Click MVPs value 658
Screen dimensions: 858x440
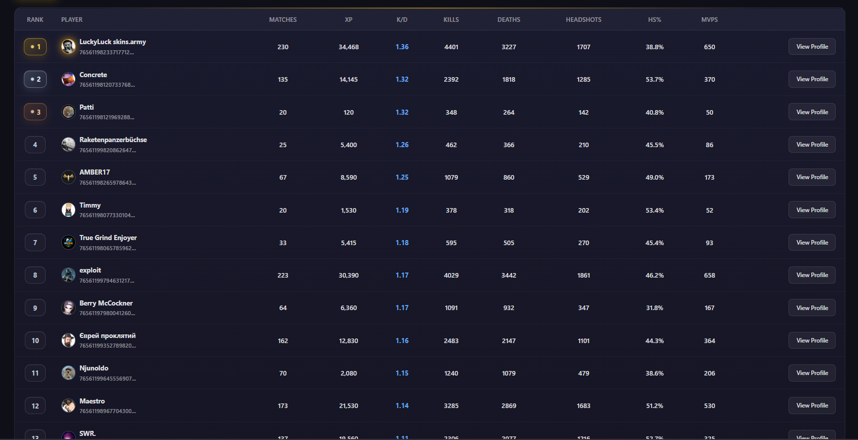pyautogui.click(x=709, y=275)
